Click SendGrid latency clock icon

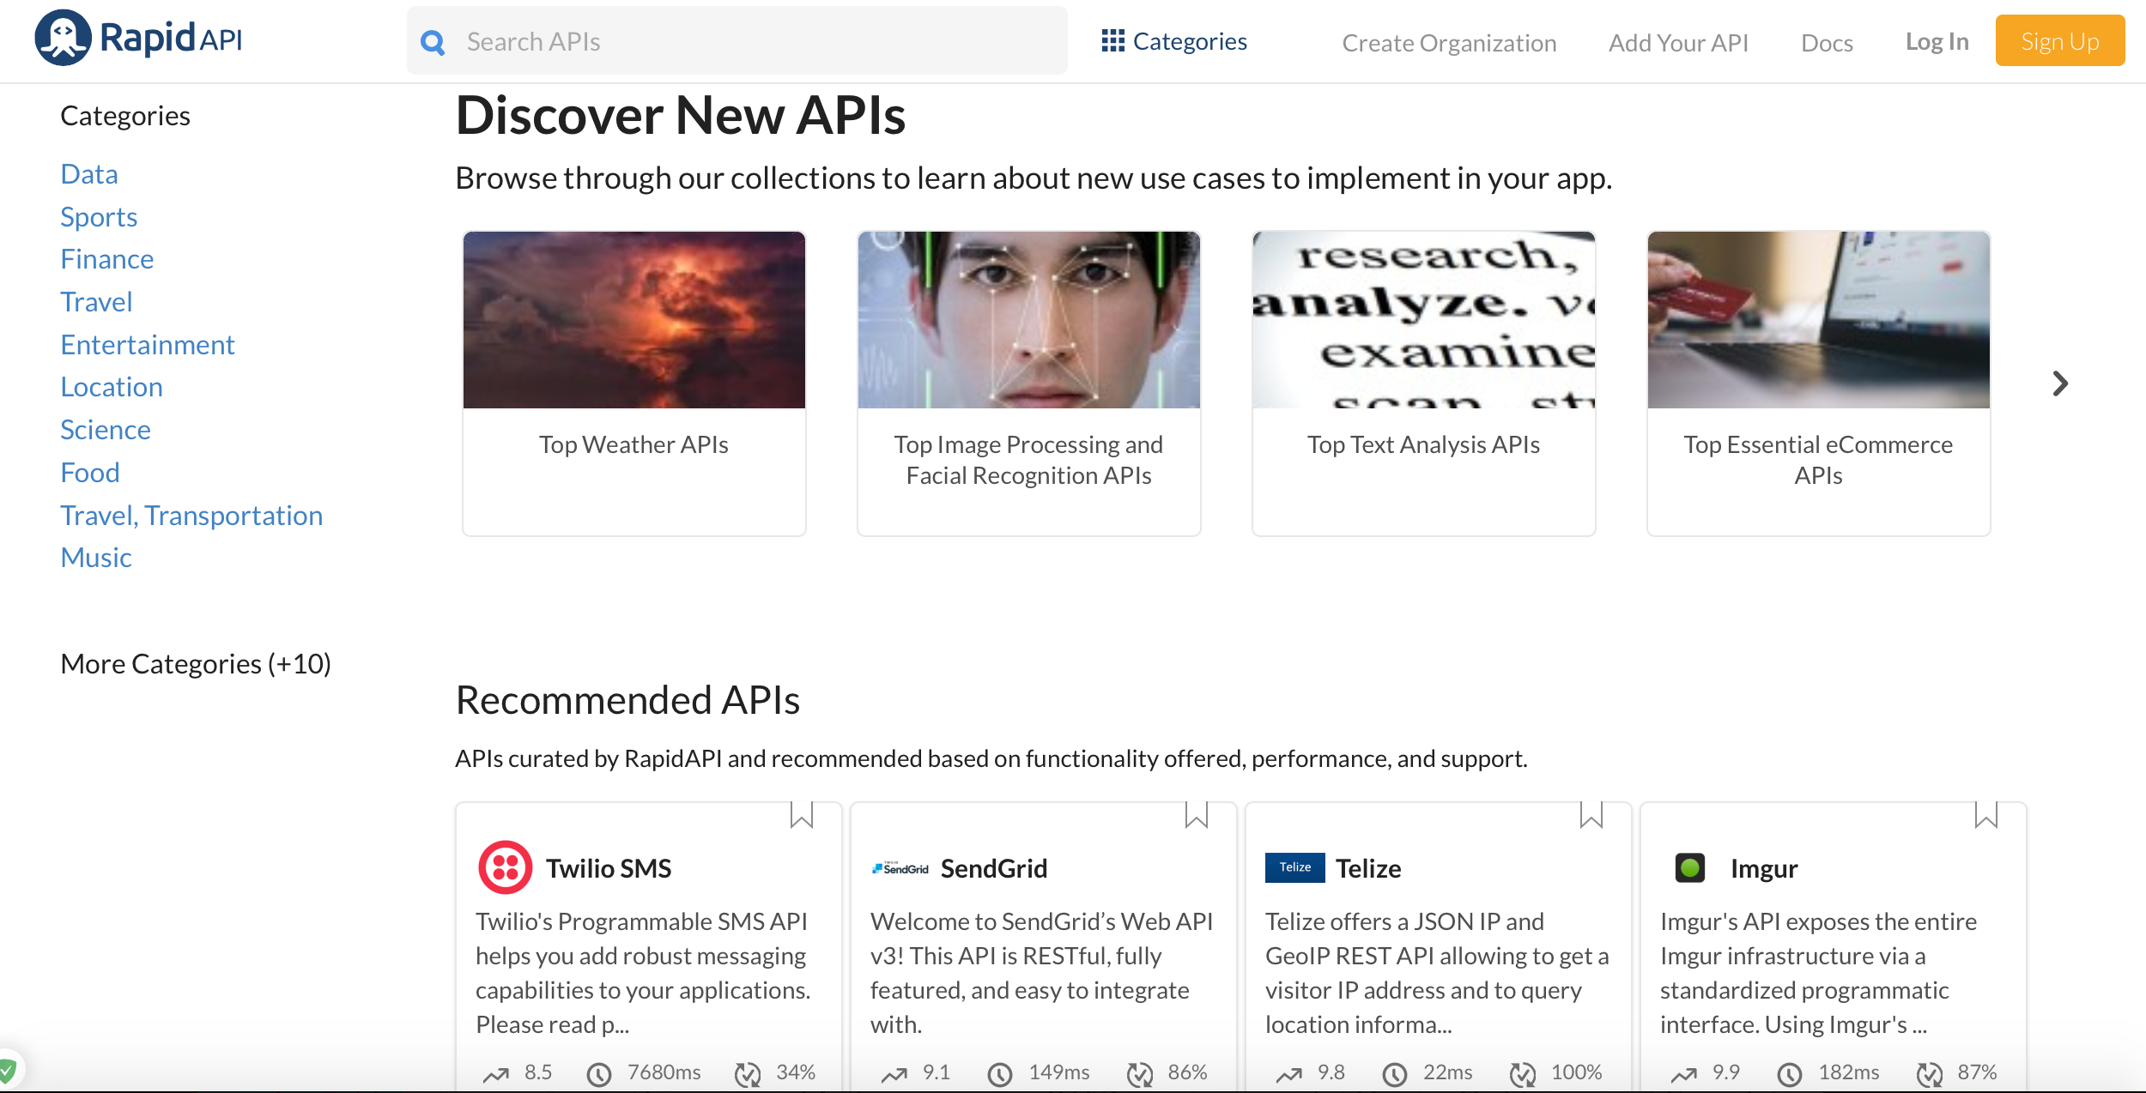(x=1000, y=1074)
